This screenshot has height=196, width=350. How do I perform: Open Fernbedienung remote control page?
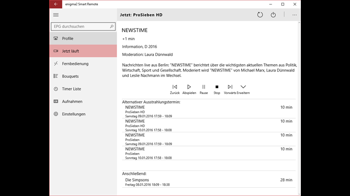tap(83, 64)
